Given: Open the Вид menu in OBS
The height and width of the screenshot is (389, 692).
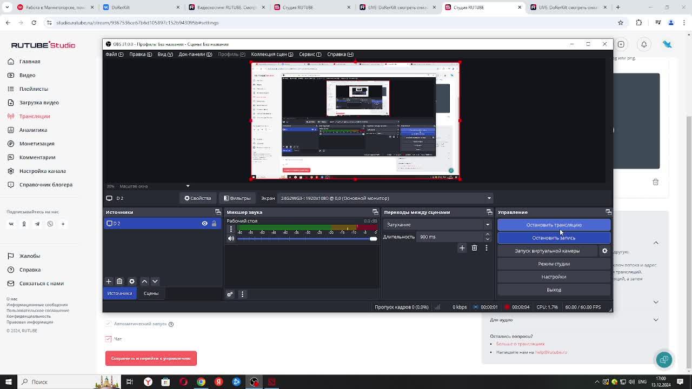Looking at the screenshot, I should pos(165,54).
